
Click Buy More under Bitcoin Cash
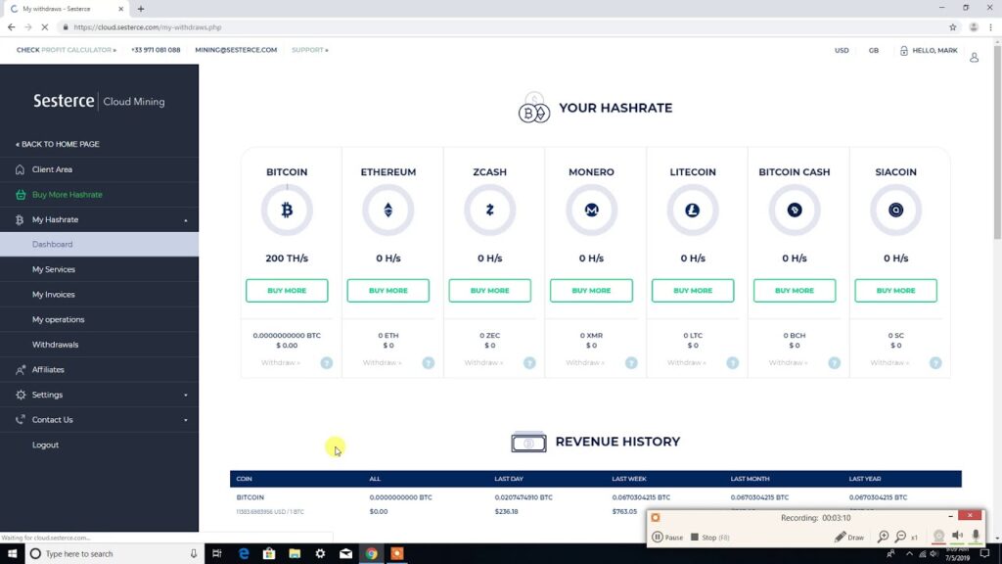[795, 290]
